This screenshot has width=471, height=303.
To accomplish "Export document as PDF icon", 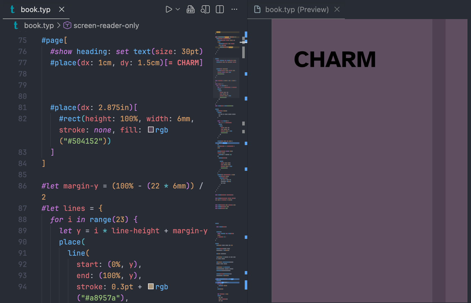I will tap(191, 10).
